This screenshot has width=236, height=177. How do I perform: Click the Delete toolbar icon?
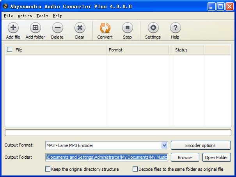[x=57, y=28]
